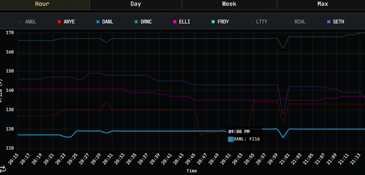Click the blue DANL color swatch

98,22
